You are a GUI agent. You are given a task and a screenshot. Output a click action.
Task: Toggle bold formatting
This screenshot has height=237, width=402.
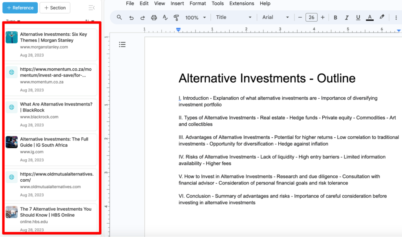click(x=335, y=18)
